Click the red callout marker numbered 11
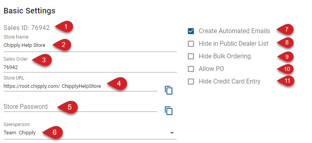312x143 pixels. tap(285, 81)
